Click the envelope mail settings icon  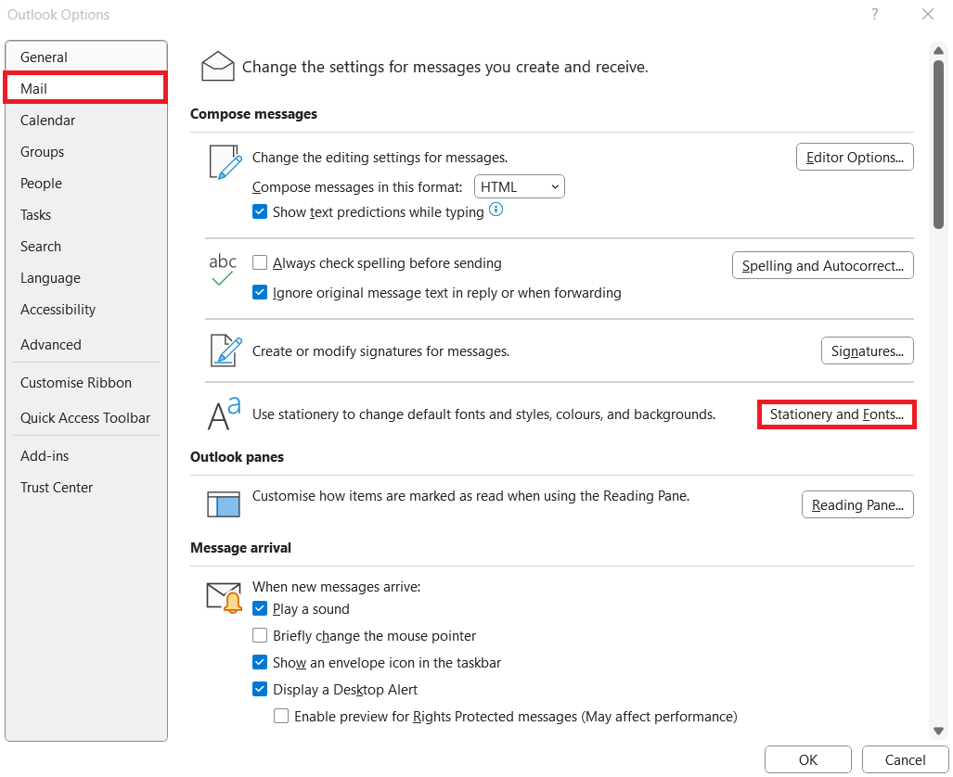tap(217, 66)
